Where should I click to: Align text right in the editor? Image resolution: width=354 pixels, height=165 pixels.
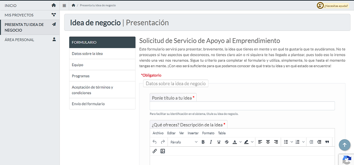point(276,142)
